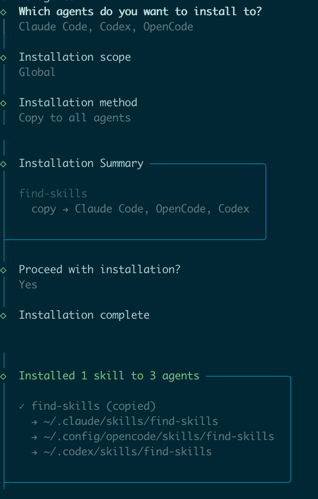Click the "Copy to all agents" answer
Image resolution: width=318 pixels, height=499 pixels.
click(x=74, y=118)
